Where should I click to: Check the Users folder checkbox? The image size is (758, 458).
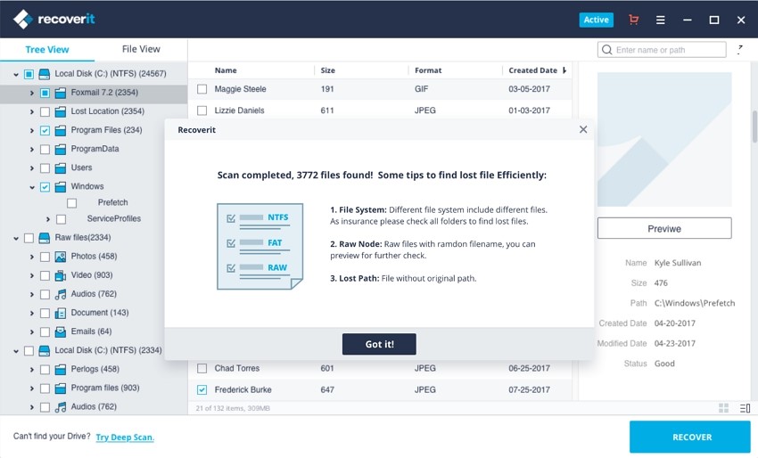tap(45, 168)
